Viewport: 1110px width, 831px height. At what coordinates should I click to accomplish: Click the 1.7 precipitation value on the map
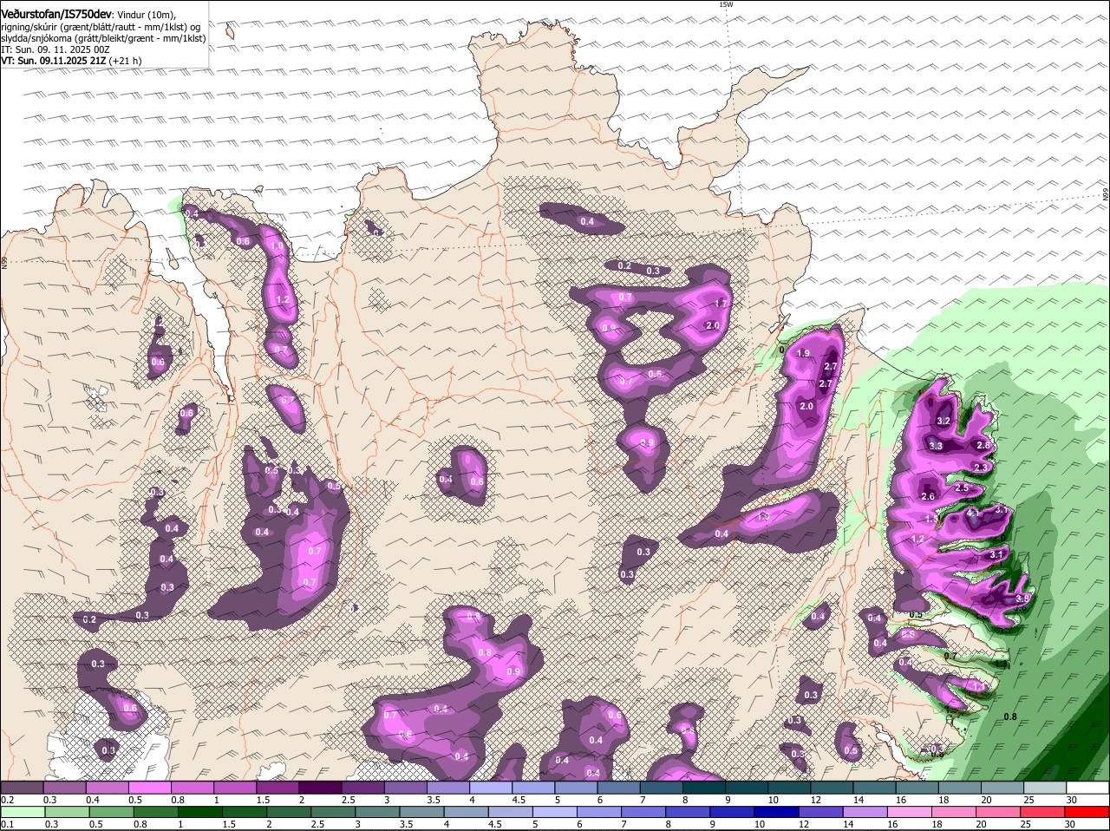[x=720, y=304]
